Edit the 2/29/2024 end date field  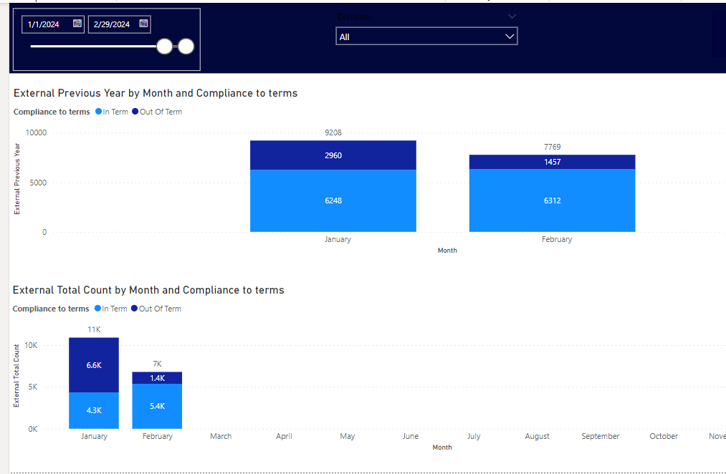(x=120, y=24)
